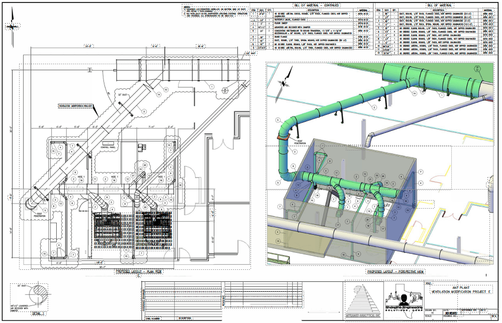Click item balloon 14 in the perspective view
Viewport: 502px width, 323px height.
pos(415,93)
